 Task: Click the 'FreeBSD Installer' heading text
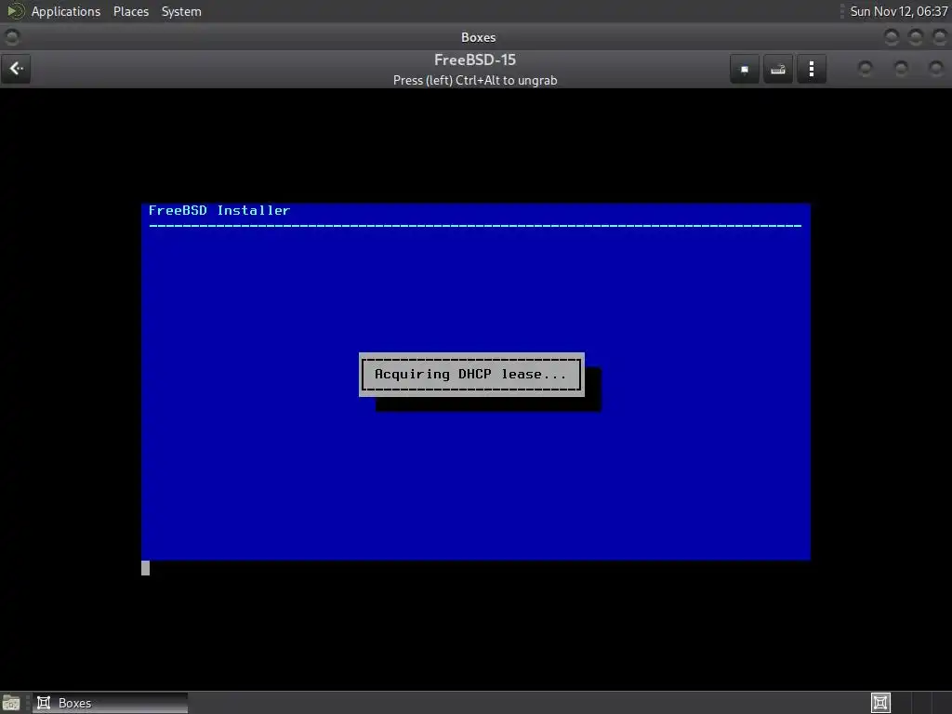coord(219,210)
